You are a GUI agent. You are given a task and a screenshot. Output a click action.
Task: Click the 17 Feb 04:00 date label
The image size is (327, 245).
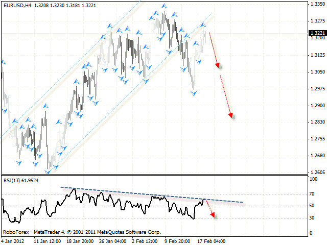(211, 240)
